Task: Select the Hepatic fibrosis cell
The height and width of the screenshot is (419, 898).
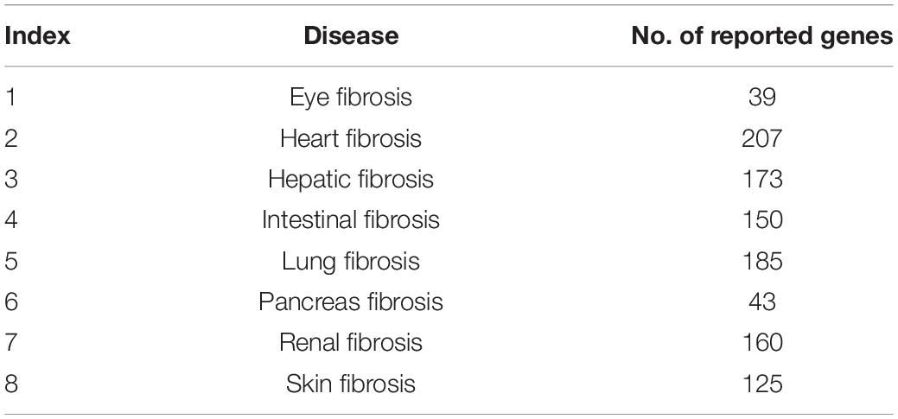Action: [x=351, y=179]
